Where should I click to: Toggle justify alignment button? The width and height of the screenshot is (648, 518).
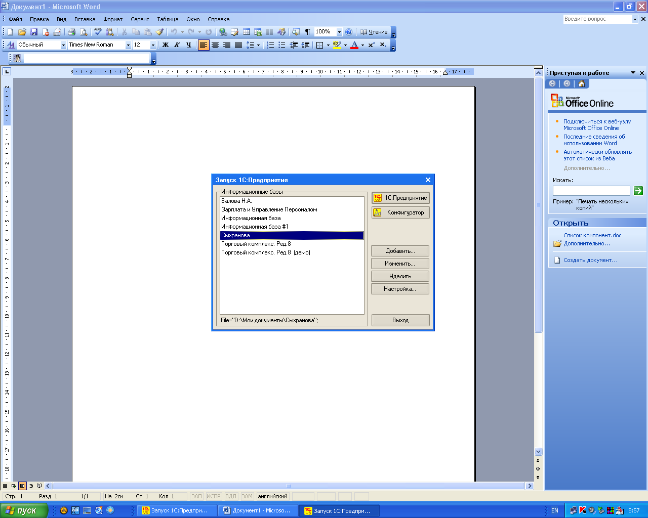click(x=238, y=45)
